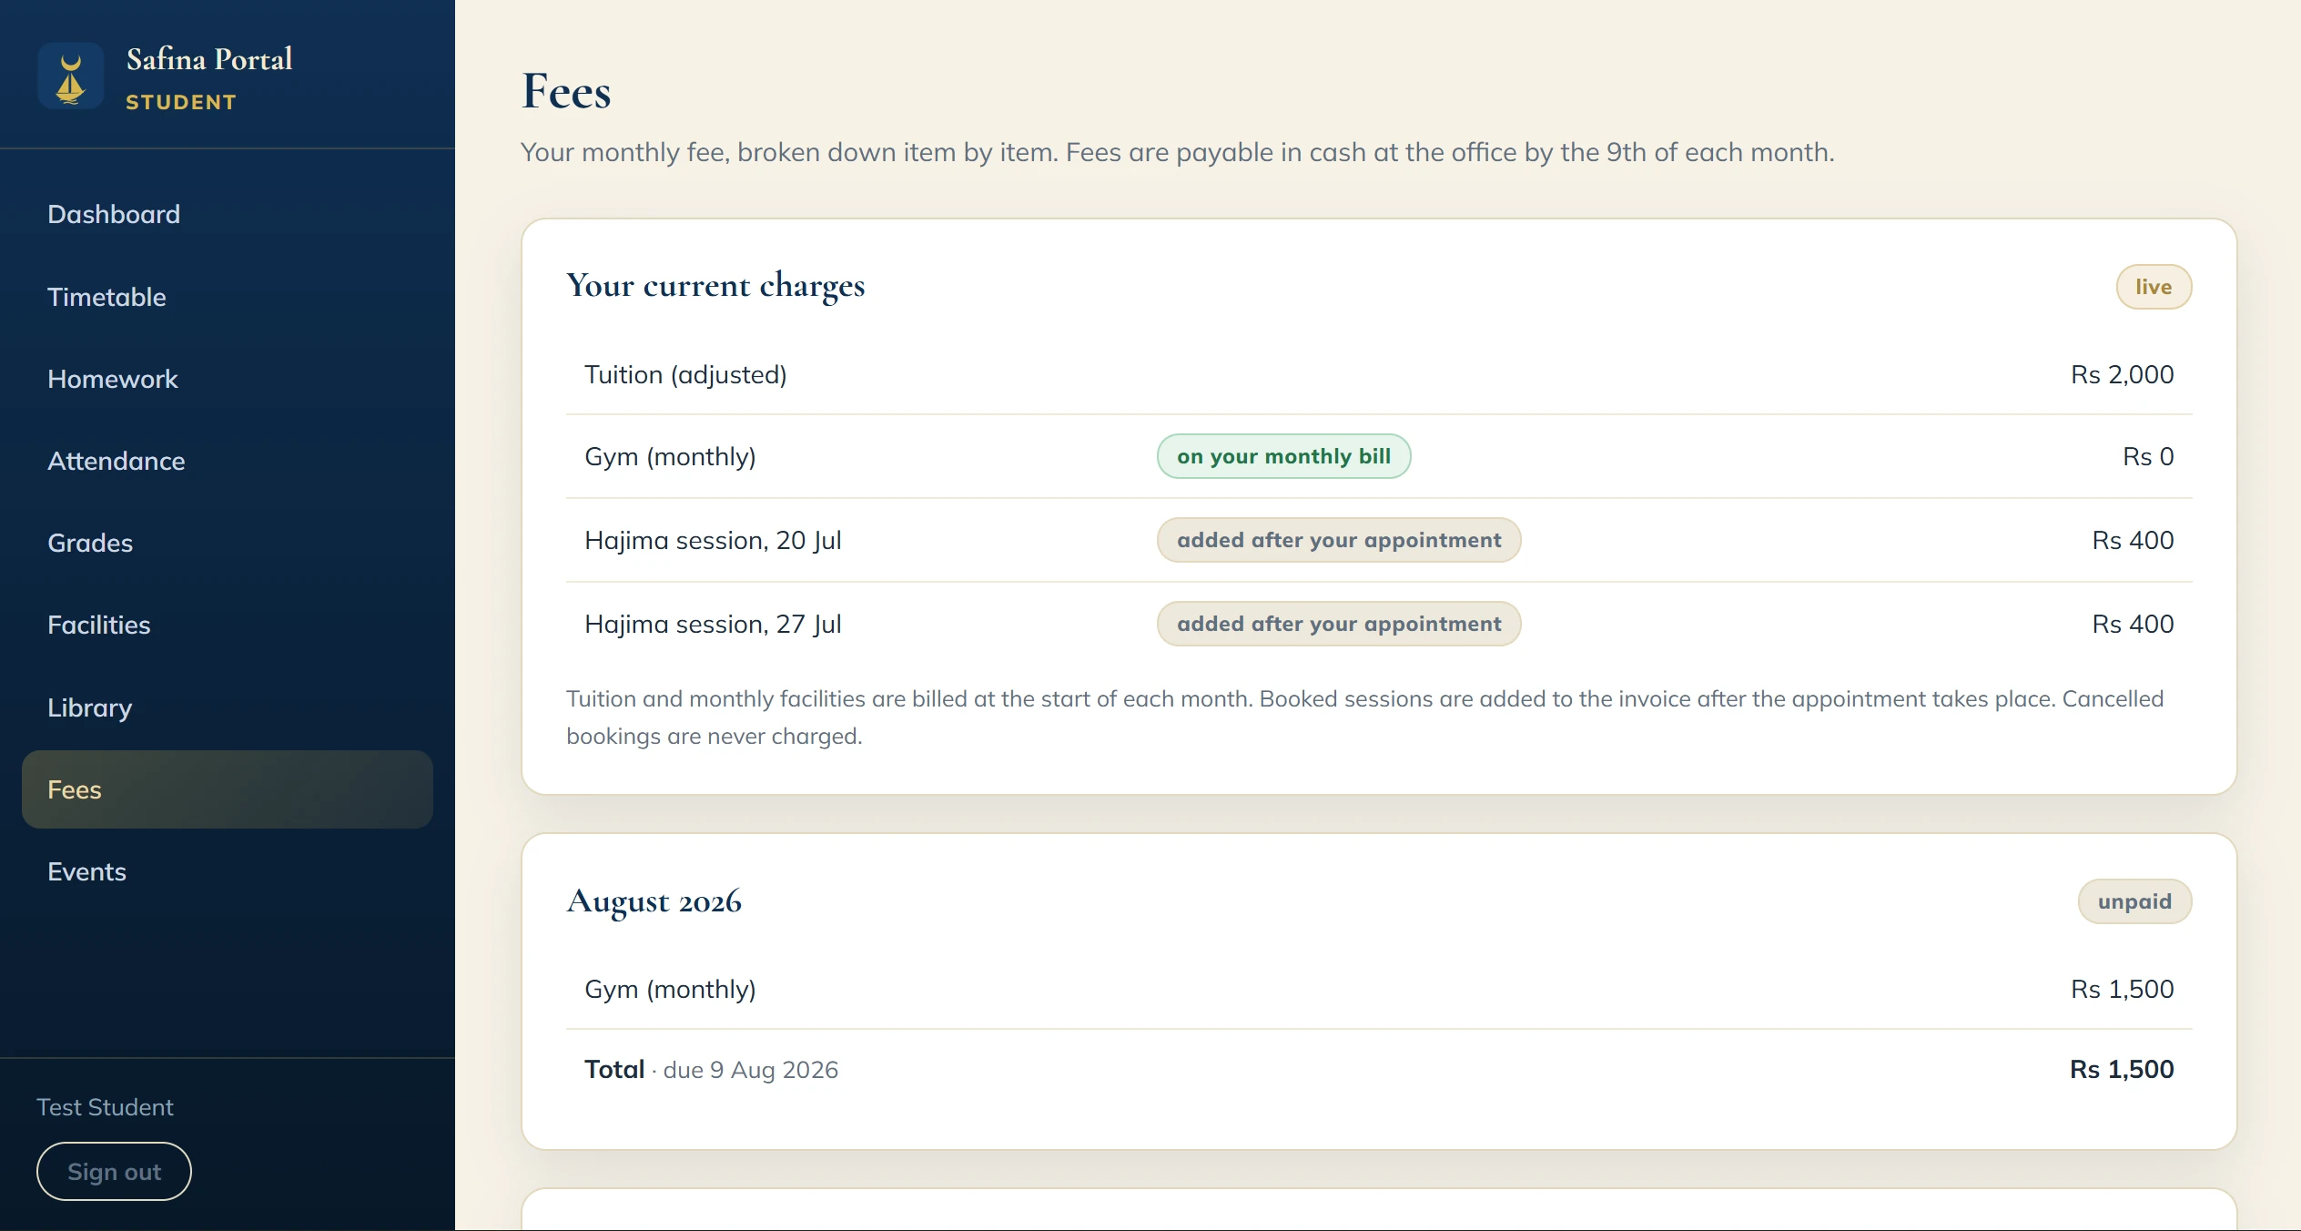This screenshot has height=1231, width=2301.
Task: Click the 'due 9 Aug 2026' text
Action: (x=751, y=1070)
